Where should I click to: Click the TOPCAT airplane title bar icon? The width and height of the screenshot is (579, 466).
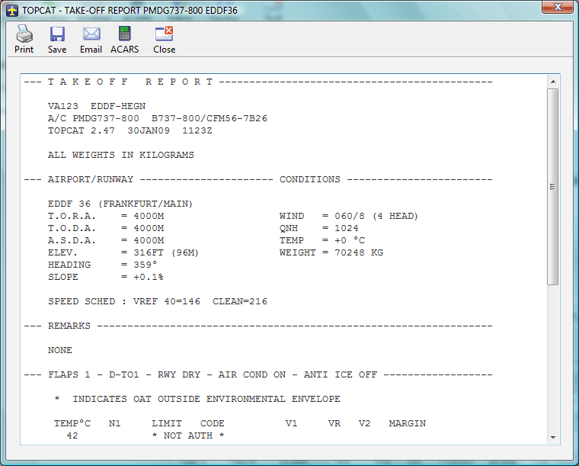pos(12,11)
